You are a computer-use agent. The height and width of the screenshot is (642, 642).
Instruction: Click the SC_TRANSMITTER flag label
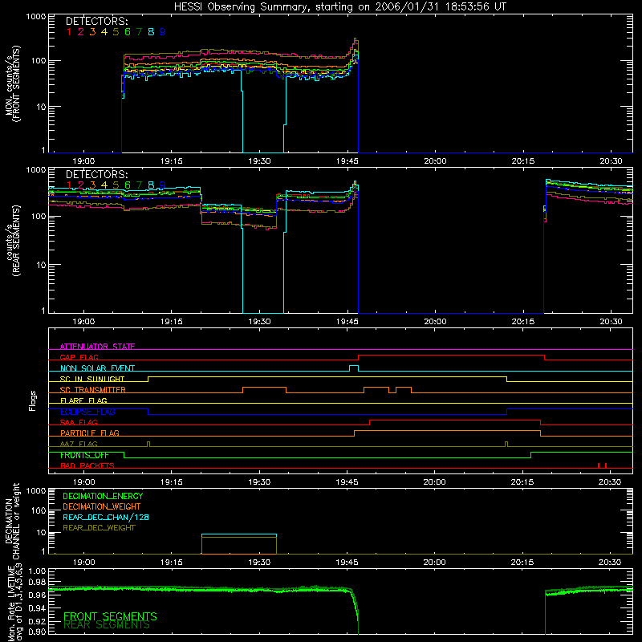pos(92,390)
